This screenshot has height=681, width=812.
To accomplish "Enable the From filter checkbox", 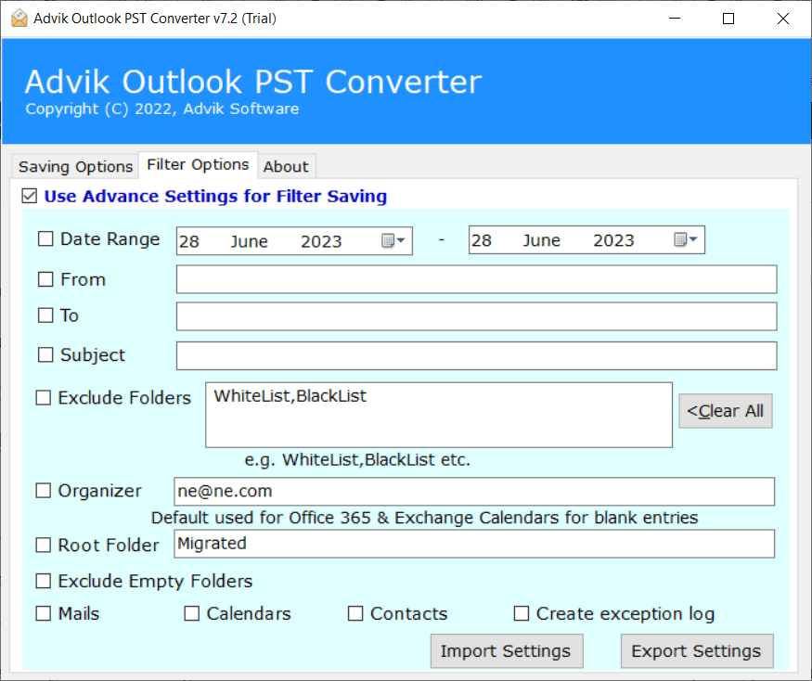I will click(45, 279).
